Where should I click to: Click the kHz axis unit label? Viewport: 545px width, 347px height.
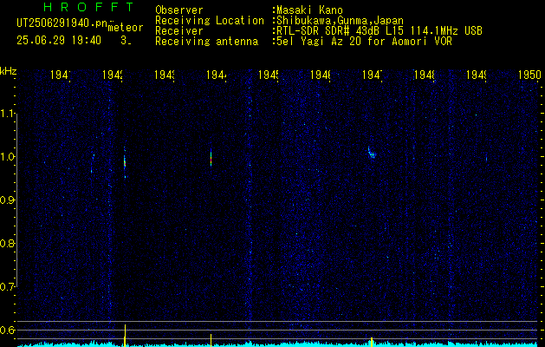[x=9, y=71]
